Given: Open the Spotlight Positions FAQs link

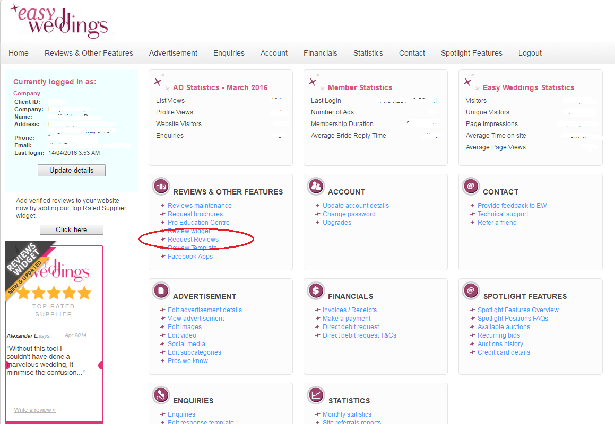Looking at the screenshot, I should point(513,319).
